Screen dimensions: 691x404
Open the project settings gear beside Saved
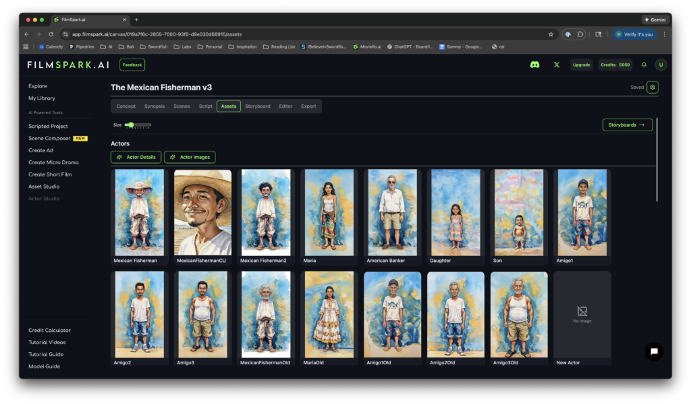tap(651, 87)
